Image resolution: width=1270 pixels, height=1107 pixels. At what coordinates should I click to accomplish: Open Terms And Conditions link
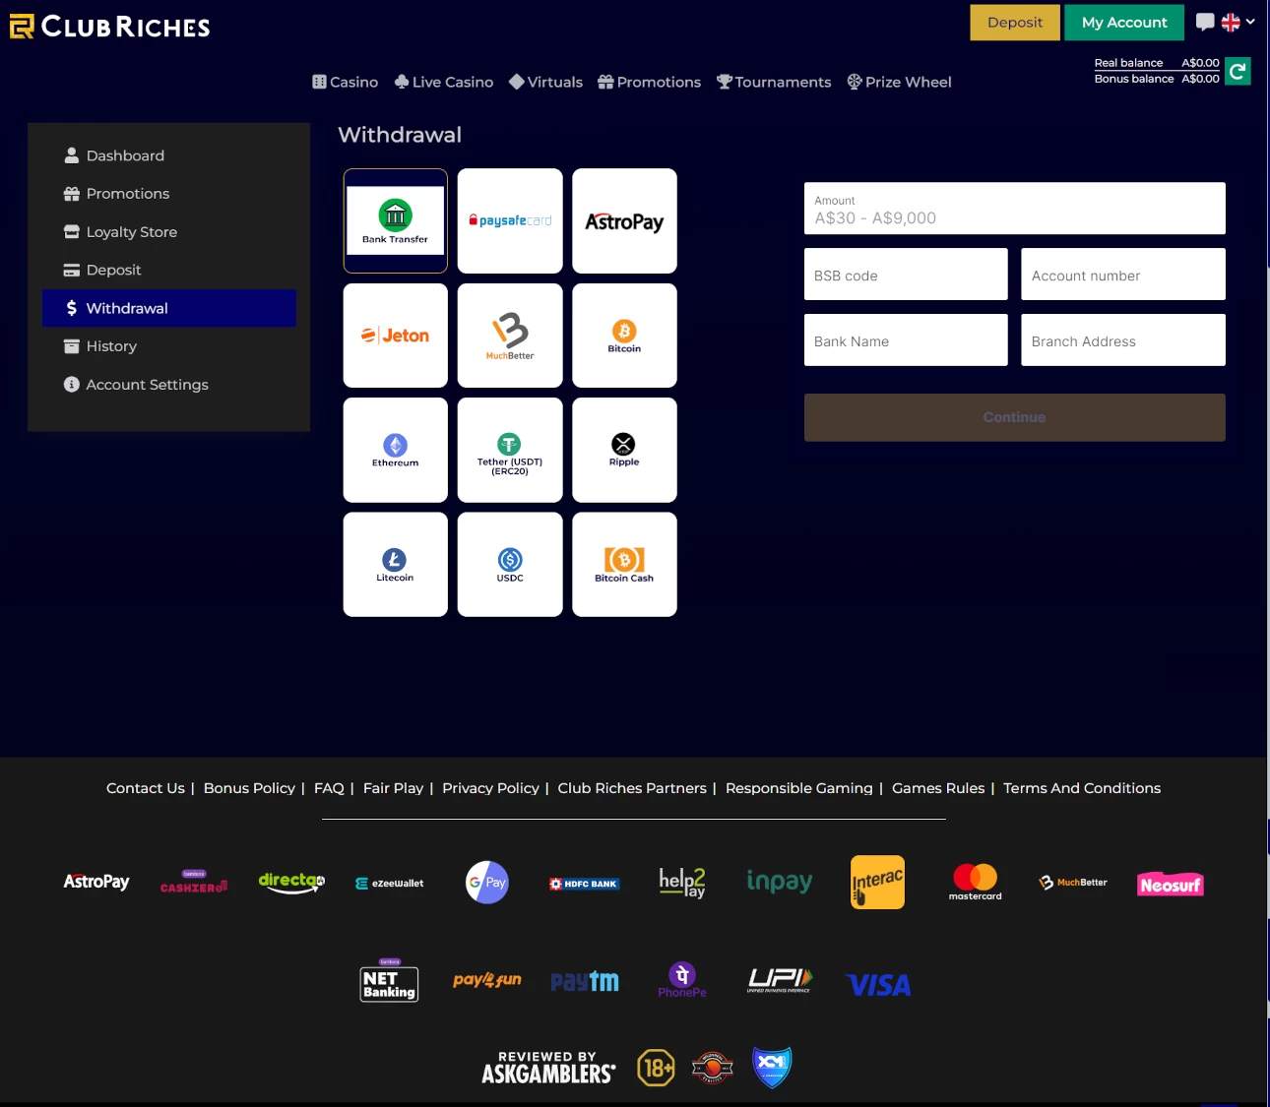click(x=1082, y=788)
